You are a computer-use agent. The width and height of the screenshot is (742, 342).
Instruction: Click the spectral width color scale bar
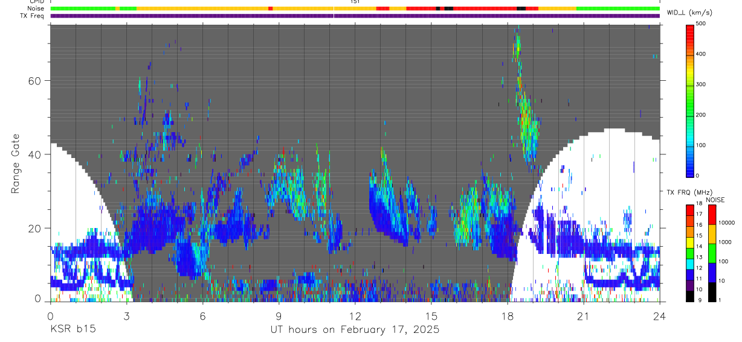click(691, 100)
